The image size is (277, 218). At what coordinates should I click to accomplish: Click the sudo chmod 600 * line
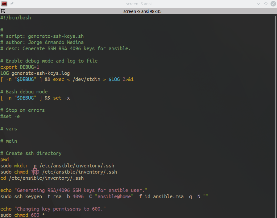point(22,215)
